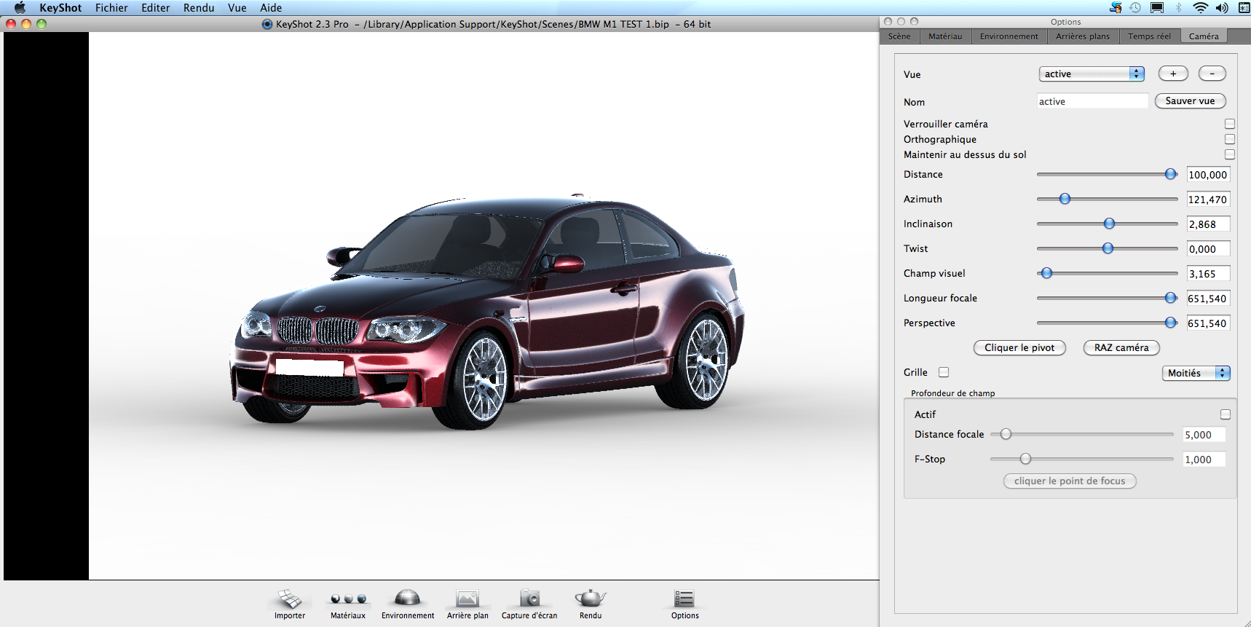Screen dimensions: 1251x627
Task: Click the Wi-Fi icon in menu bar
Action: coord(1200,8)
